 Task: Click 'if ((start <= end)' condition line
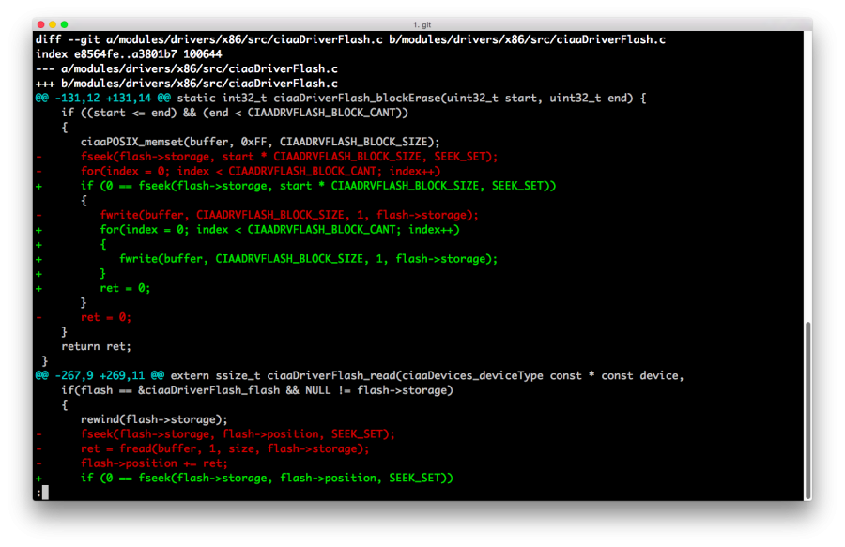(x=235, y=113)
